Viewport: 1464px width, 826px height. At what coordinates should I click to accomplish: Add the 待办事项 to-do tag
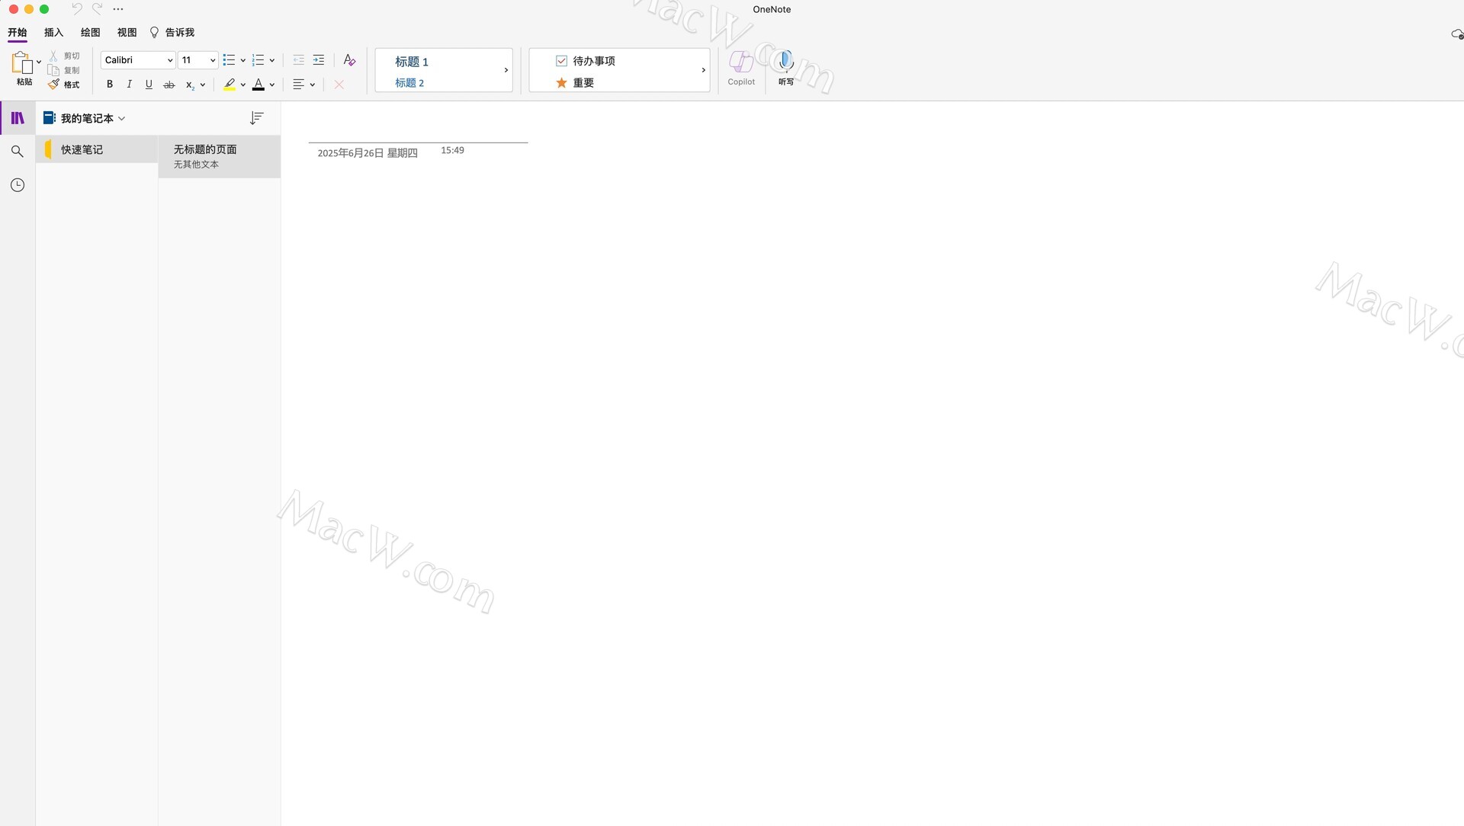586,61
